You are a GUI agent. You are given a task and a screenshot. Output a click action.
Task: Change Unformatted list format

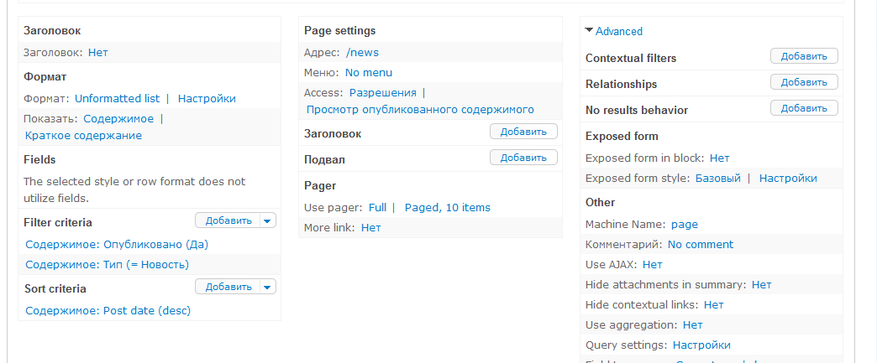(x=117, y=98)
